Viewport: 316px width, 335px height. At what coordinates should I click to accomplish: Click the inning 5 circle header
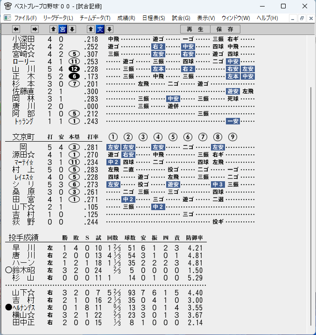[x=173, y=137]
